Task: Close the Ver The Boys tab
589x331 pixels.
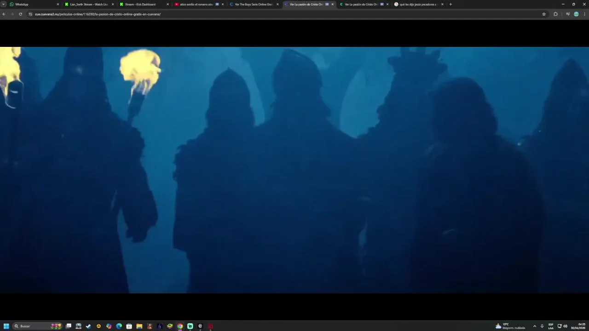Action: coord(277,4)
